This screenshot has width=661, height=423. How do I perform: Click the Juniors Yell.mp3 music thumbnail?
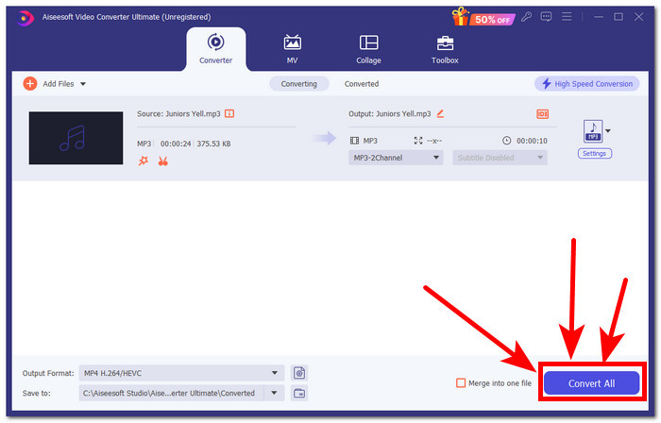76,138
